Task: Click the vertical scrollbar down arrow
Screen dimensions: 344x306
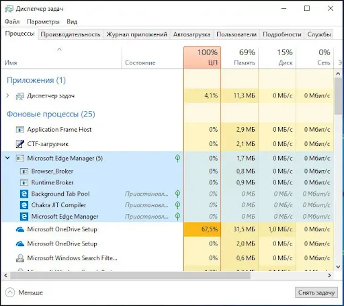Action: pos(338,267)
